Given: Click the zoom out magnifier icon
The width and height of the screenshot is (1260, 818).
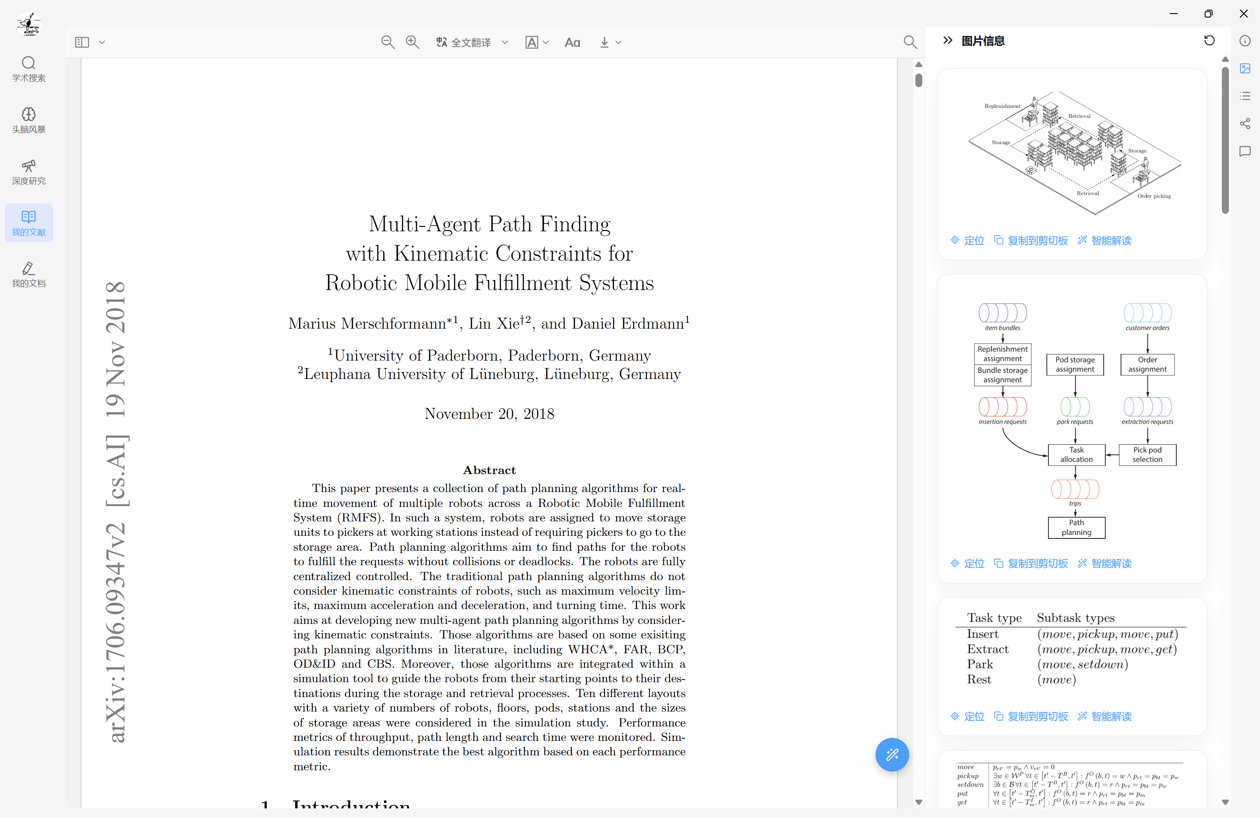Looking at the screenshot, I should [388, 42].
